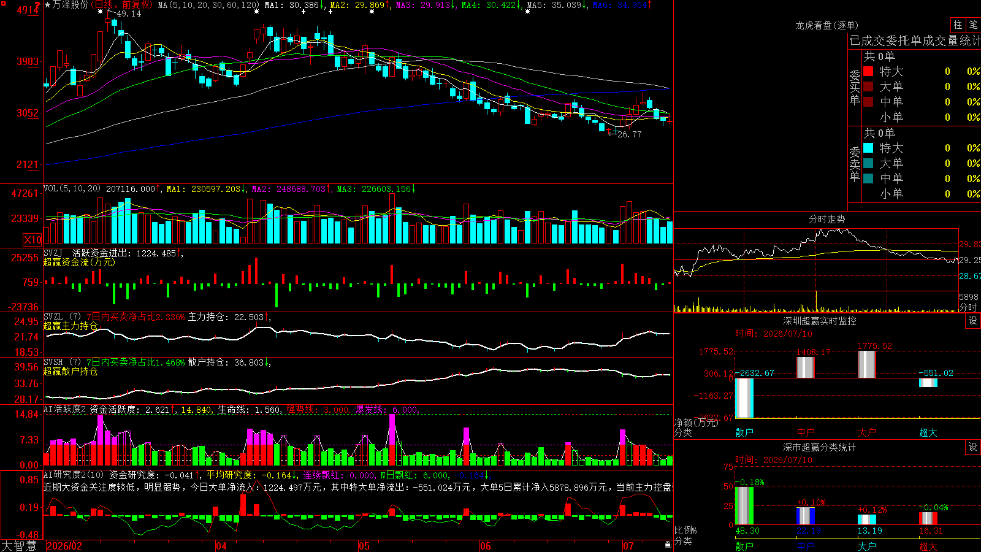
Task: Click the 已成交委托单成交量统计 header
Action: click(915, 40)
